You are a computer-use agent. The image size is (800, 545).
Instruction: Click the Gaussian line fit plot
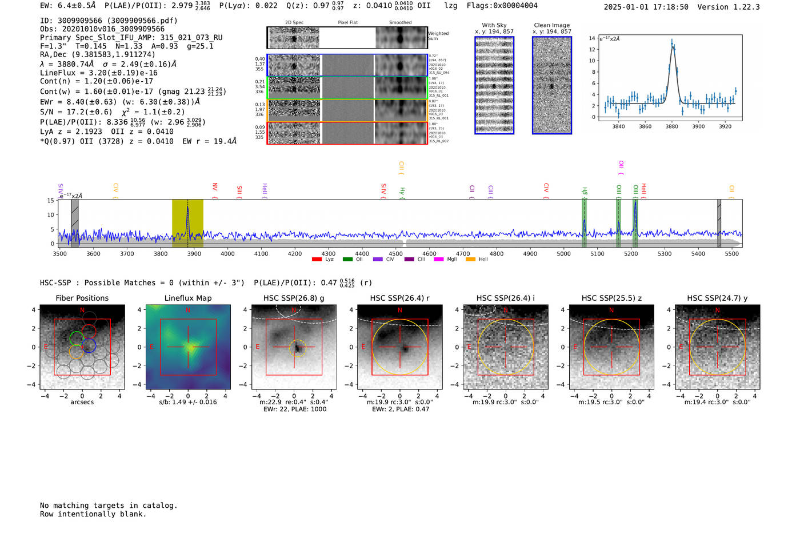click(x=670, y=78)
